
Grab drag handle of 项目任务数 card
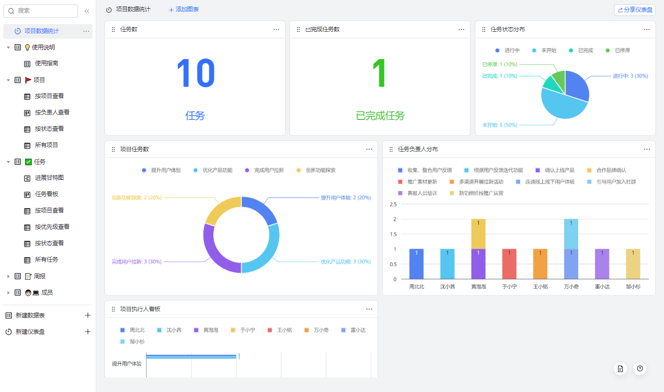pyautogui.click(x=113, y=149)
